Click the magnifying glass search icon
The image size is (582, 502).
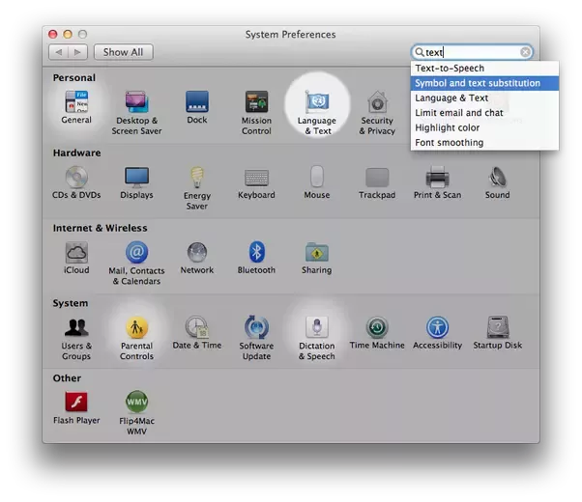point(419,52)
